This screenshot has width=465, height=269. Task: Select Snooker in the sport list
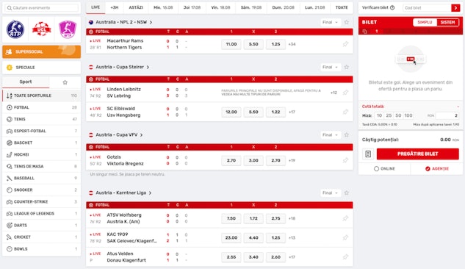coord(42,190)
